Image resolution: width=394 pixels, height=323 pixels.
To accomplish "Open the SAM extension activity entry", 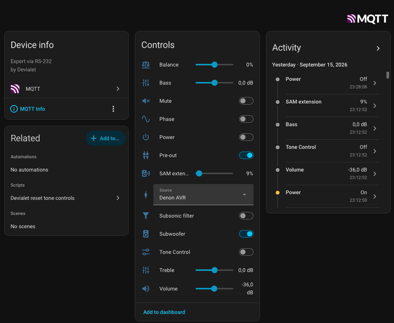I will [x=328, y=105].
